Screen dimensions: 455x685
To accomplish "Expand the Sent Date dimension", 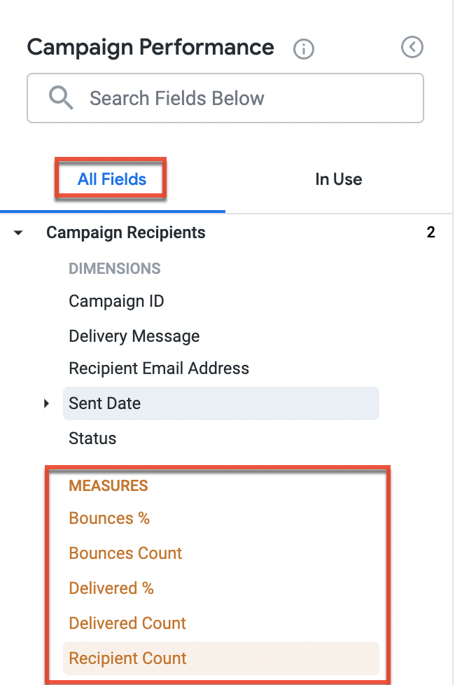I will point(46,403).
